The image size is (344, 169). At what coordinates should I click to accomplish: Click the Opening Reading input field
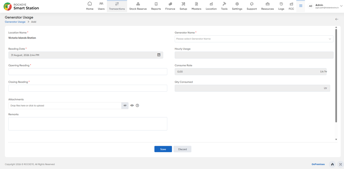pyautogui.click(x=88, y=72)
